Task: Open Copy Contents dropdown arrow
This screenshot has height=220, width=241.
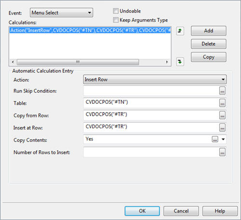Action: point(223,139)
